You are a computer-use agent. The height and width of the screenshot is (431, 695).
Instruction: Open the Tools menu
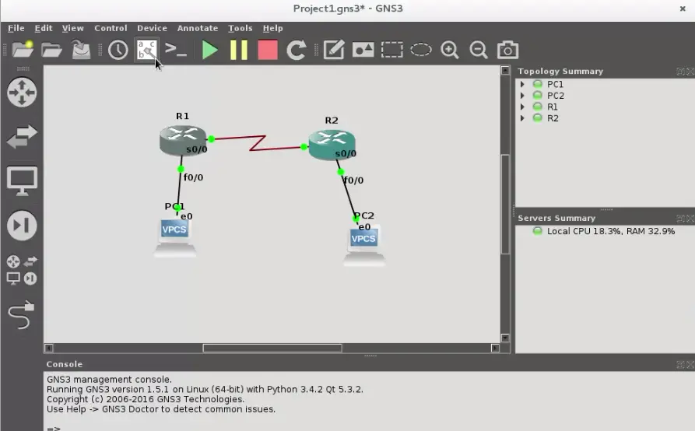tap(240, 28)
